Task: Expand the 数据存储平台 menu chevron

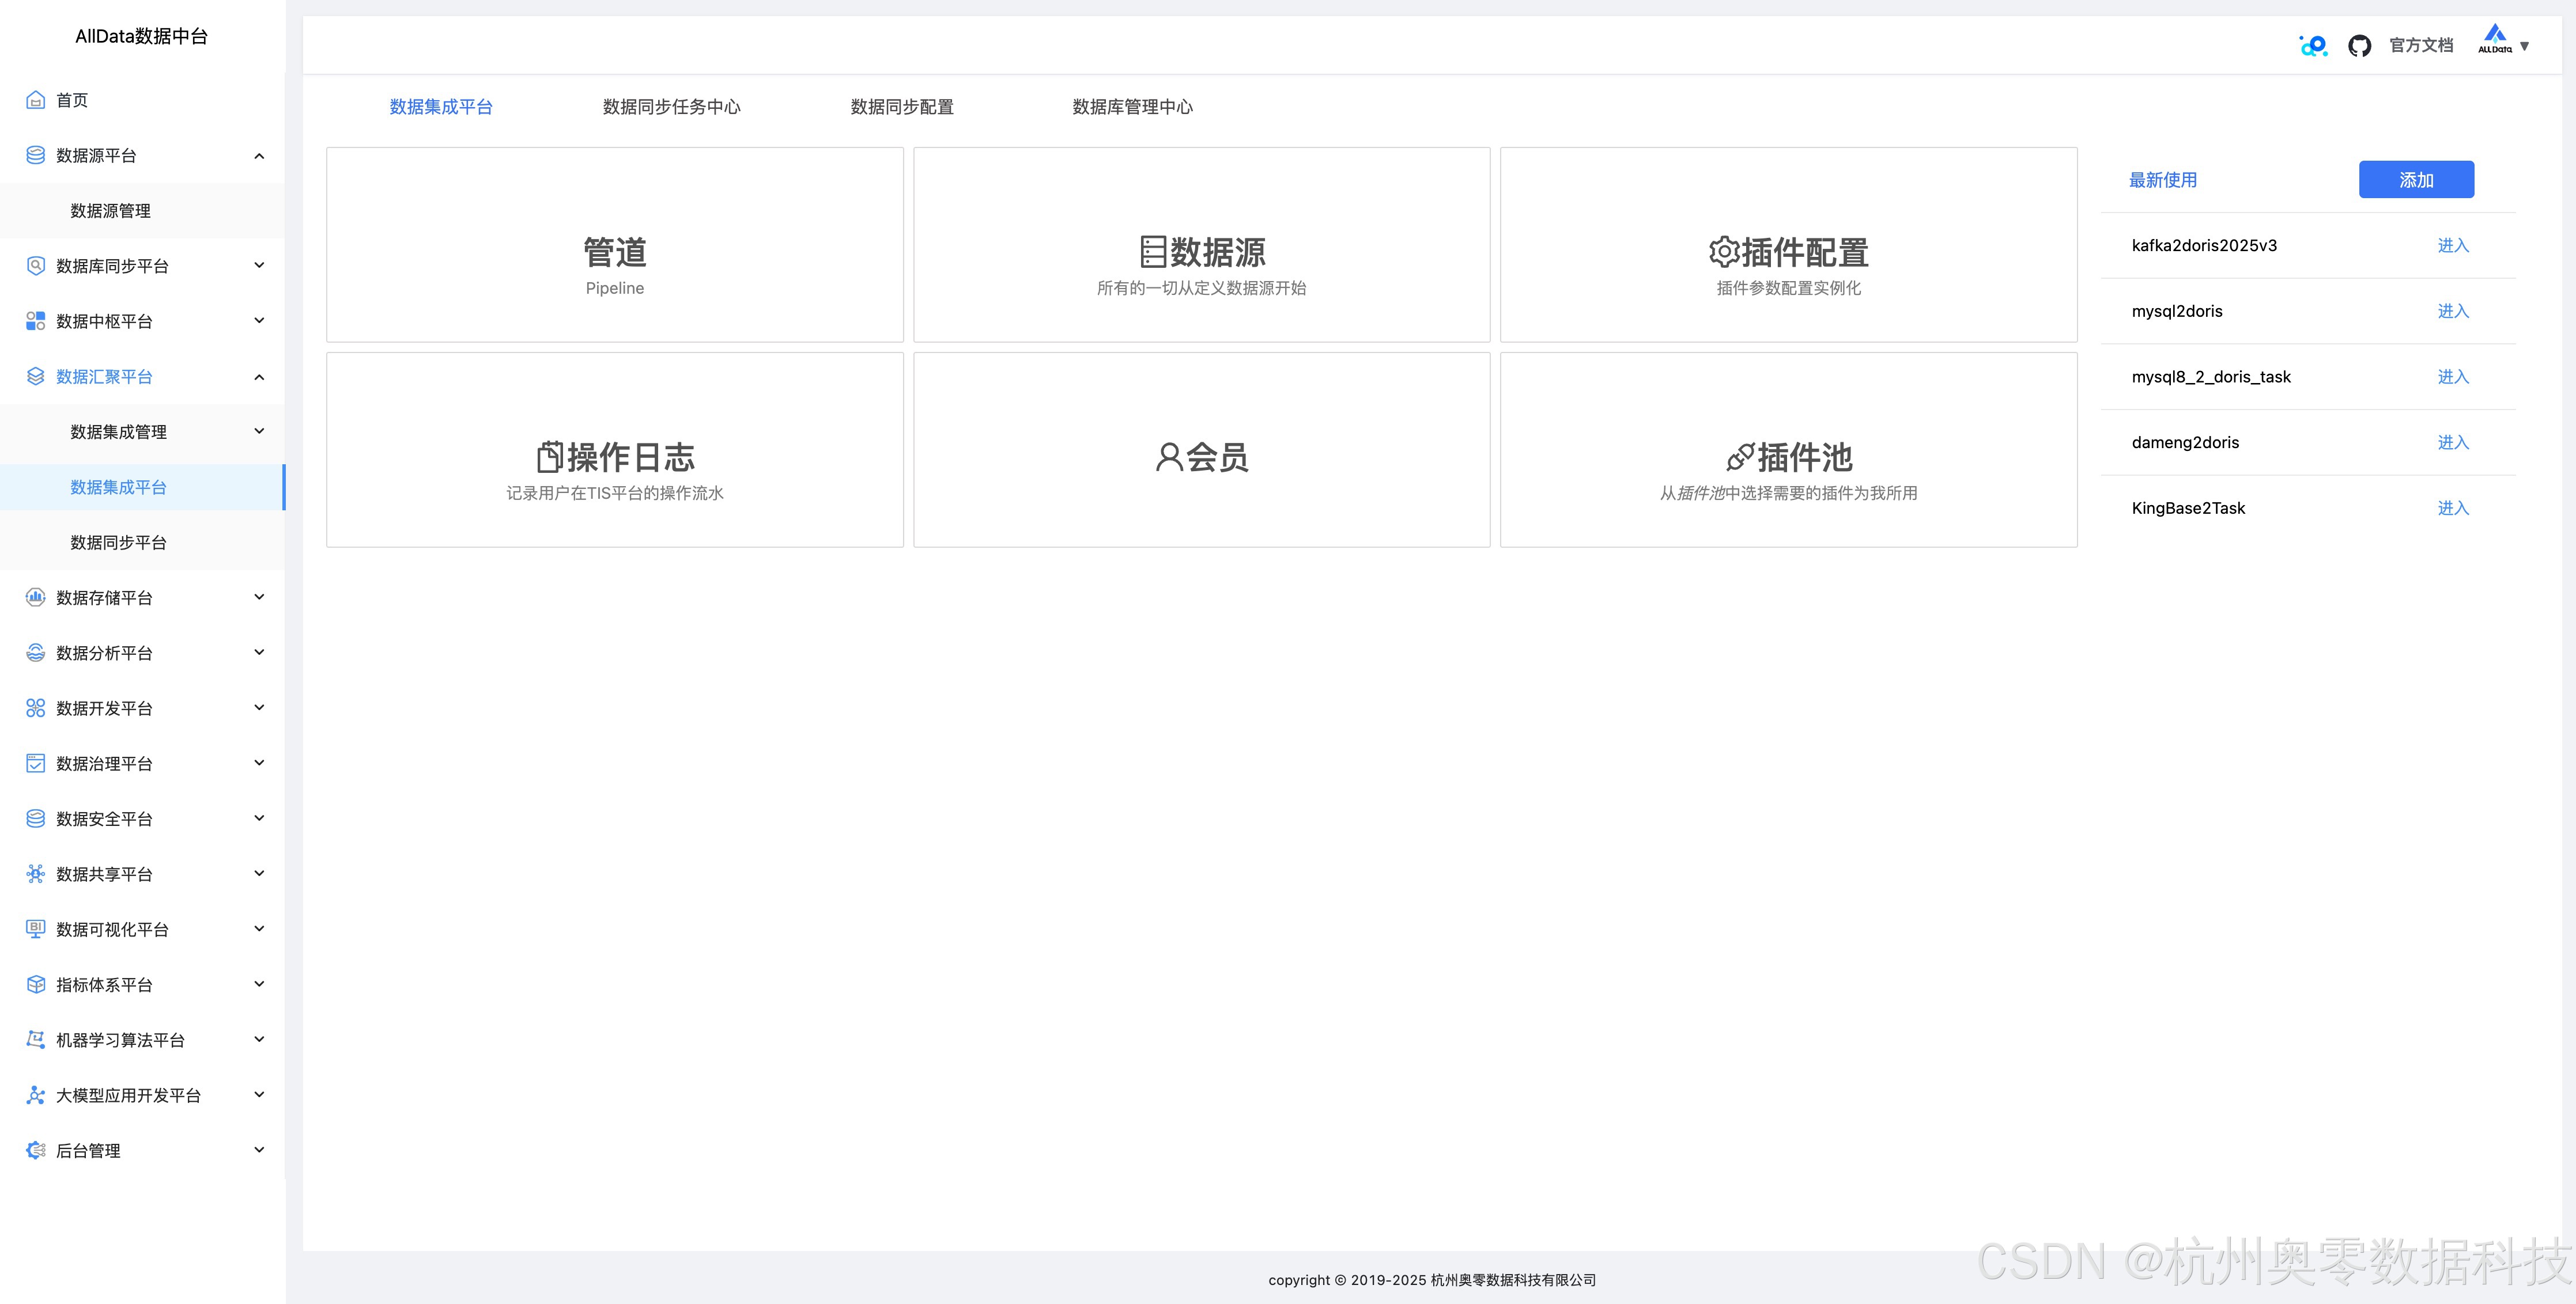Action: pyautogui.click(x=259, y=597)
